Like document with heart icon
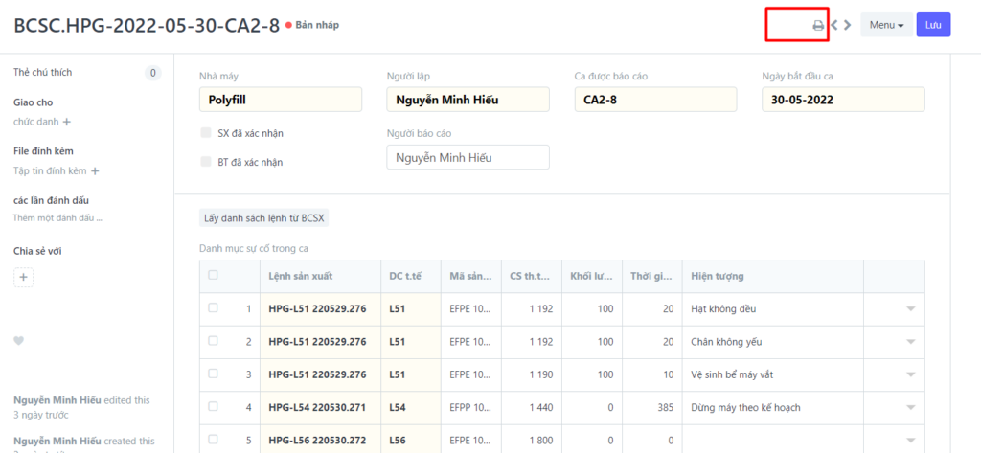Image resolution: width=981 pixels, height=453 pixels. tap(19, 341)
